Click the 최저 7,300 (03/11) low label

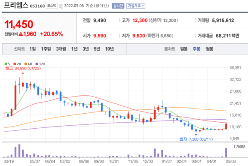196,139
